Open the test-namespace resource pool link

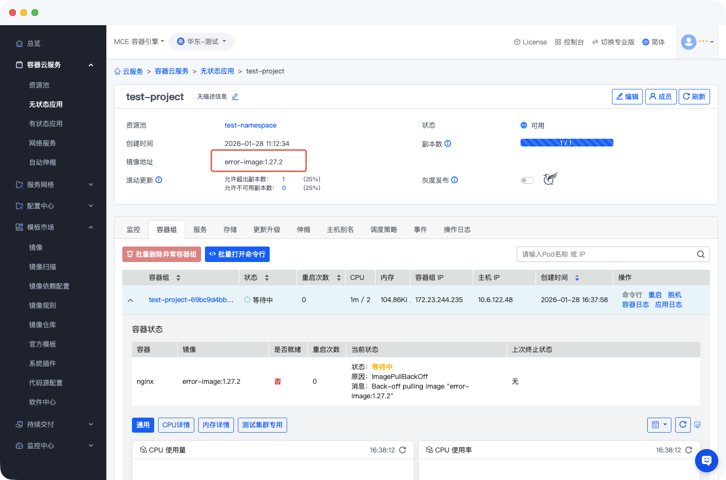point(250,125)
